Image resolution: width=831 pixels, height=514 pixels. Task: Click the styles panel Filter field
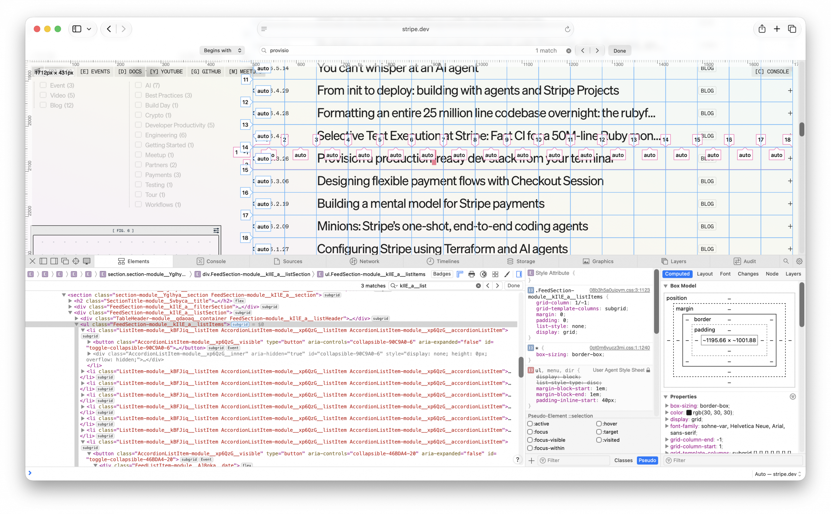click(x=574, y=460)
